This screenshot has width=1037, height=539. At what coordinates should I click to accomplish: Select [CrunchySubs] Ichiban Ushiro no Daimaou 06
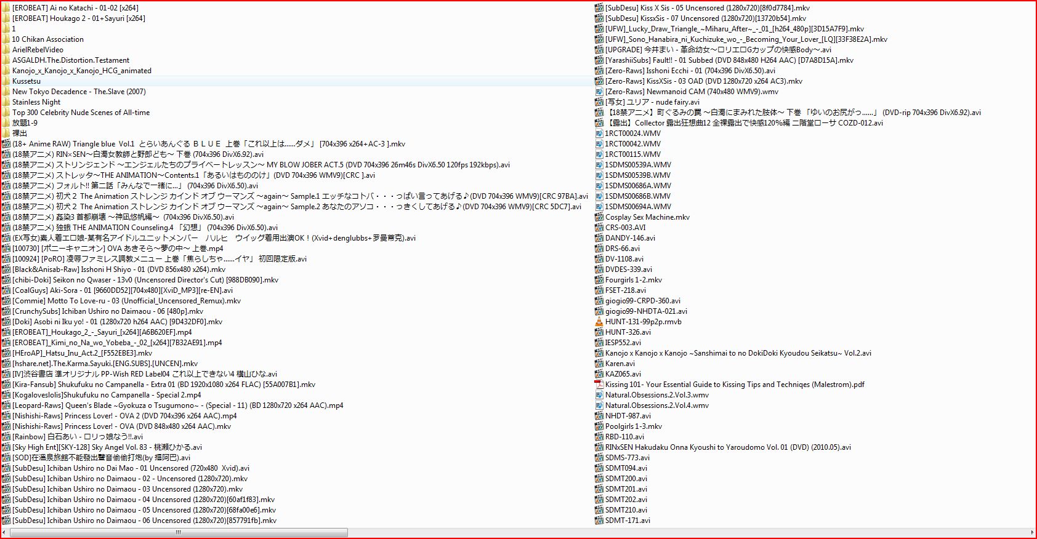click(x=108, y=311)
